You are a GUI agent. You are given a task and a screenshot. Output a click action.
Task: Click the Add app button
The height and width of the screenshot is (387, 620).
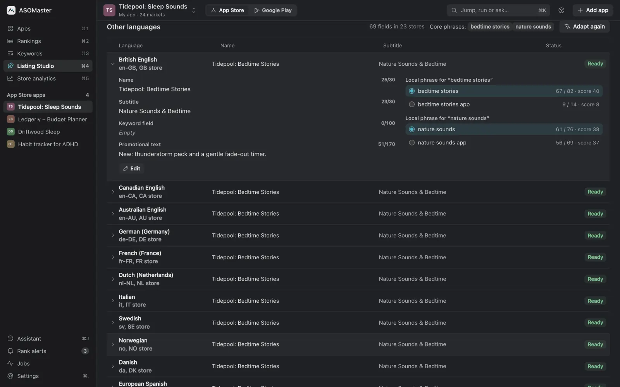tap(593, 10)
